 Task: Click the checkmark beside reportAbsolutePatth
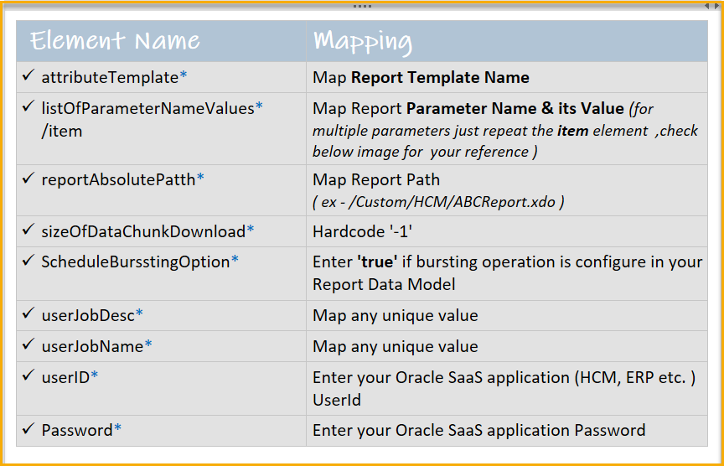28,179
